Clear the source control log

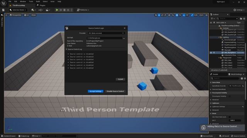tap(120, 79)
